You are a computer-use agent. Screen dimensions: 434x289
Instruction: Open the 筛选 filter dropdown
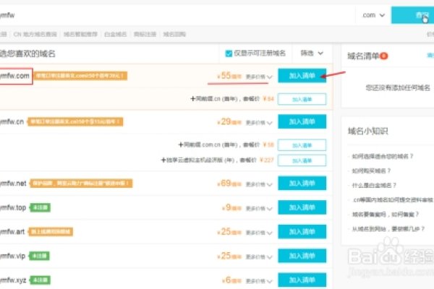coord(310,53)
